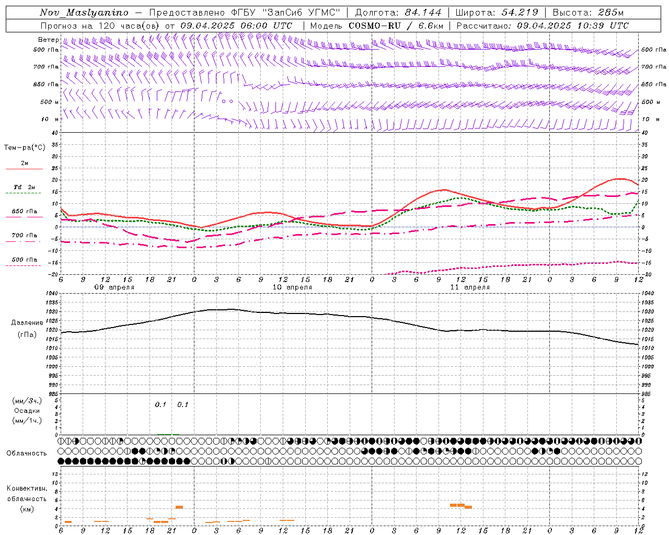This screenshot has width=669, height=535.
Task: Click the Ветер panel label
Action: 48,40
